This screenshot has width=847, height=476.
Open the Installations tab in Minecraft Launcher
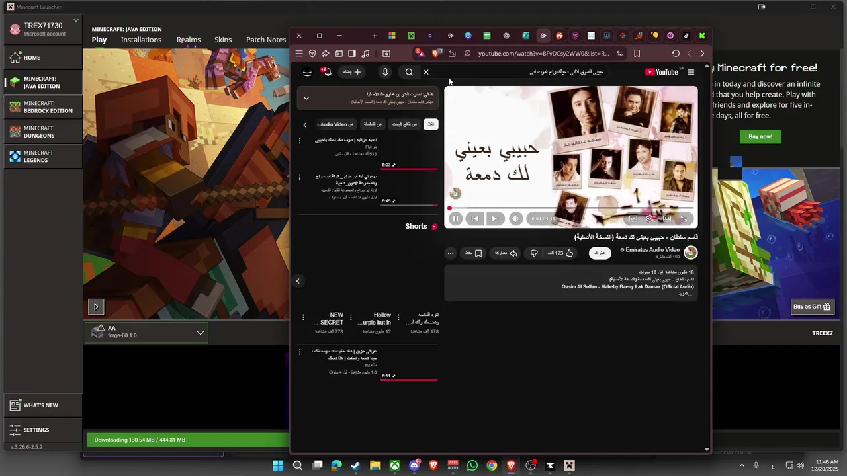point(141,40)
